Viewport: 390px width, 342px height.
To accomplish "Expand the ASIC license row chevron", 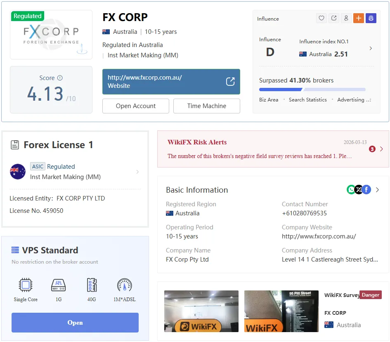I will click(137, 172).
